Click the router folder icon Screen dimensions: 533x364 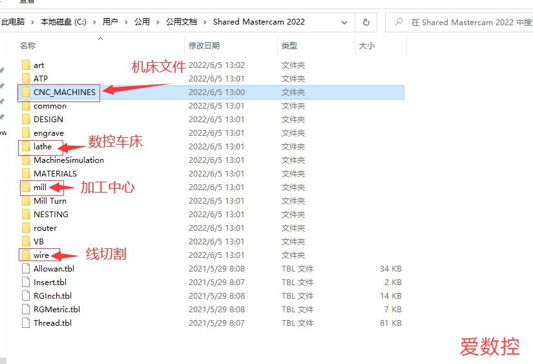tap(26, 228)
